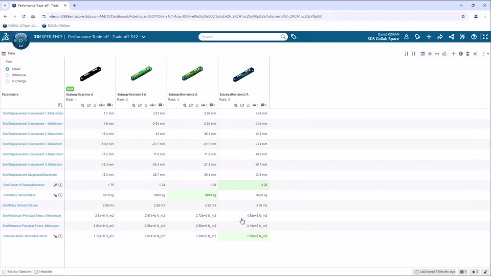Select the % Change view radio button
Image resolution: width=491 pixels, height=276 pixels.
(7, 81)
